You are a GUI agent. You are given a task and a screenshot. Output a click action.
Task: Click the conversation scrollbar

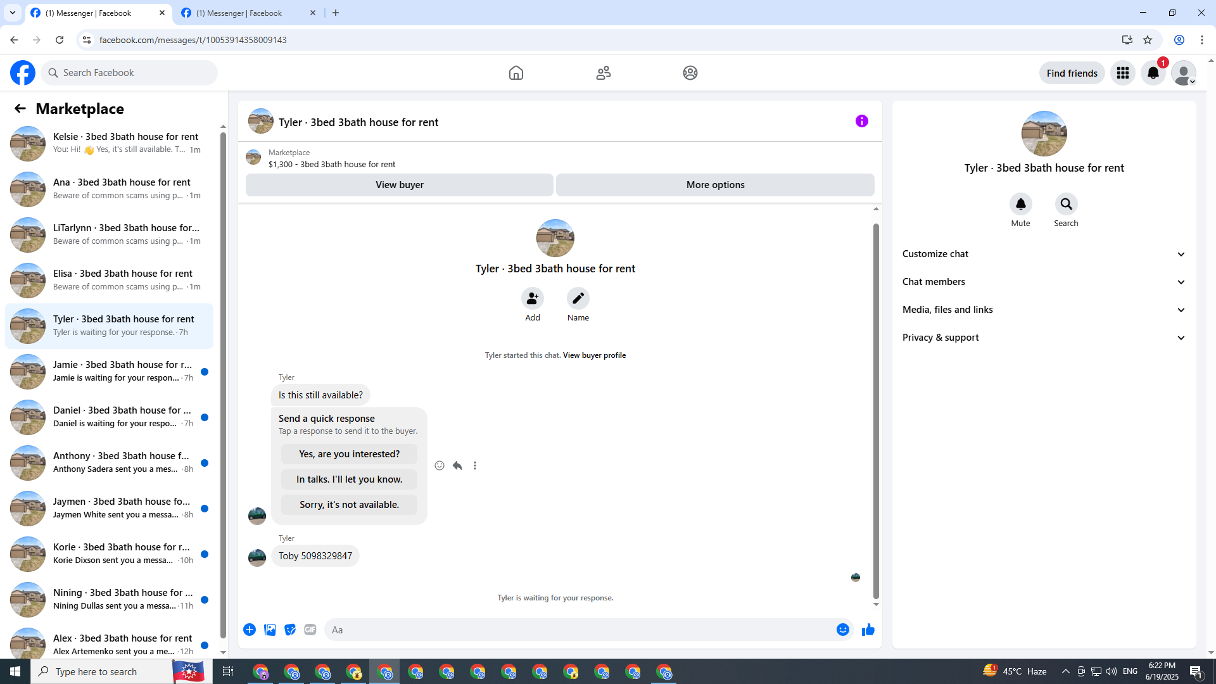876,411
